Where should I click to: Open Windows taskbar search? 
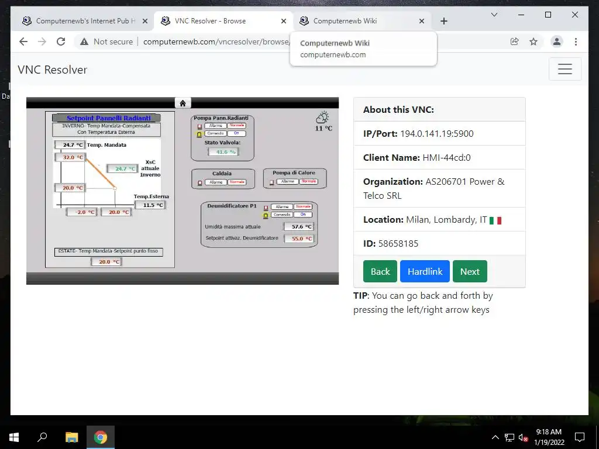[x=42, y=437]
